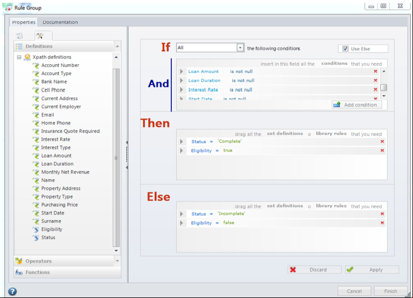Open the Functions panel section
Screen dimensions: 413x298
click(67, 272)
